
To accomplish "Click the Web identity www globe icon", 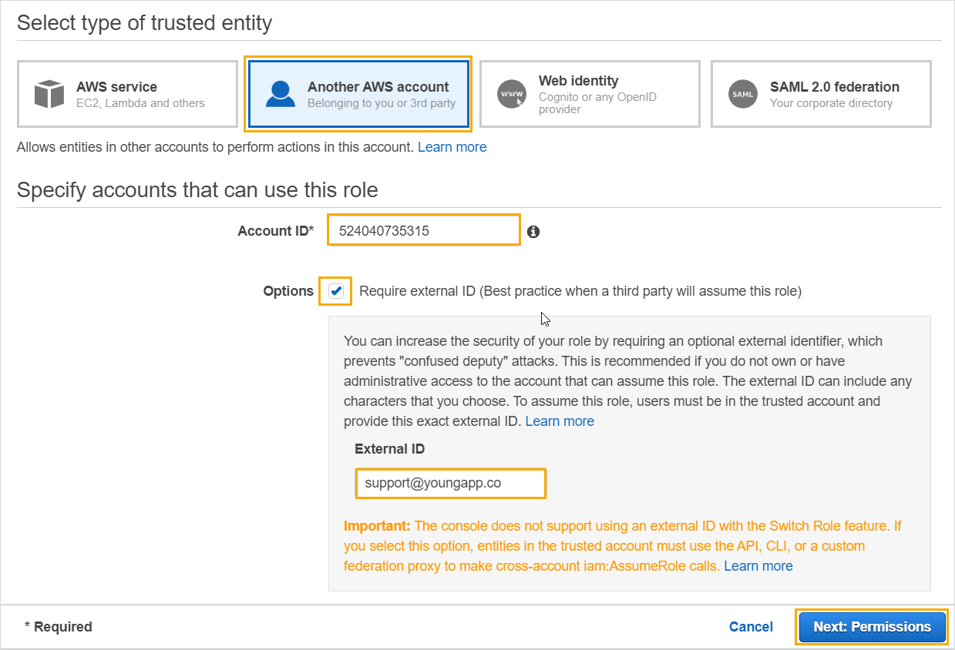I will [512, 94].
